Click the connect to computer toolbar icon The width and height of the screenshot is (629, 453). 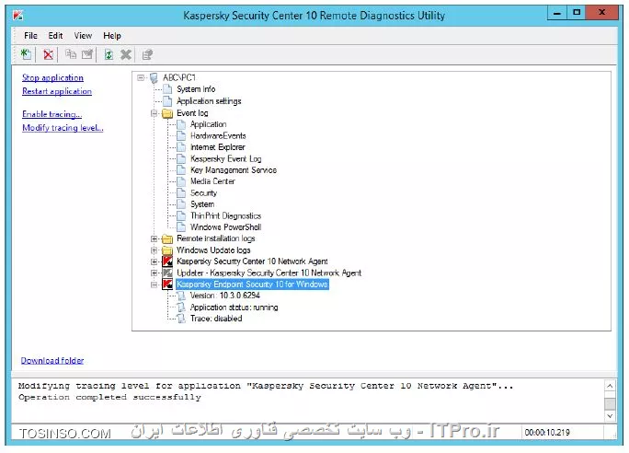[x=26, y=54]
